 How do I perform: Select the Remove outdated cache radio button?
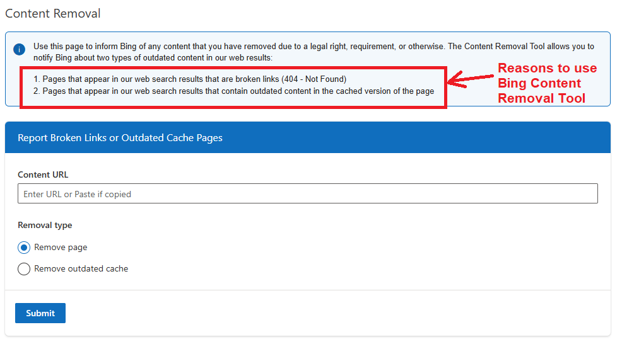tap(24, 269)
